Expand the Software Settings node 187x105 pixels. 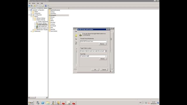pos(33,18)
